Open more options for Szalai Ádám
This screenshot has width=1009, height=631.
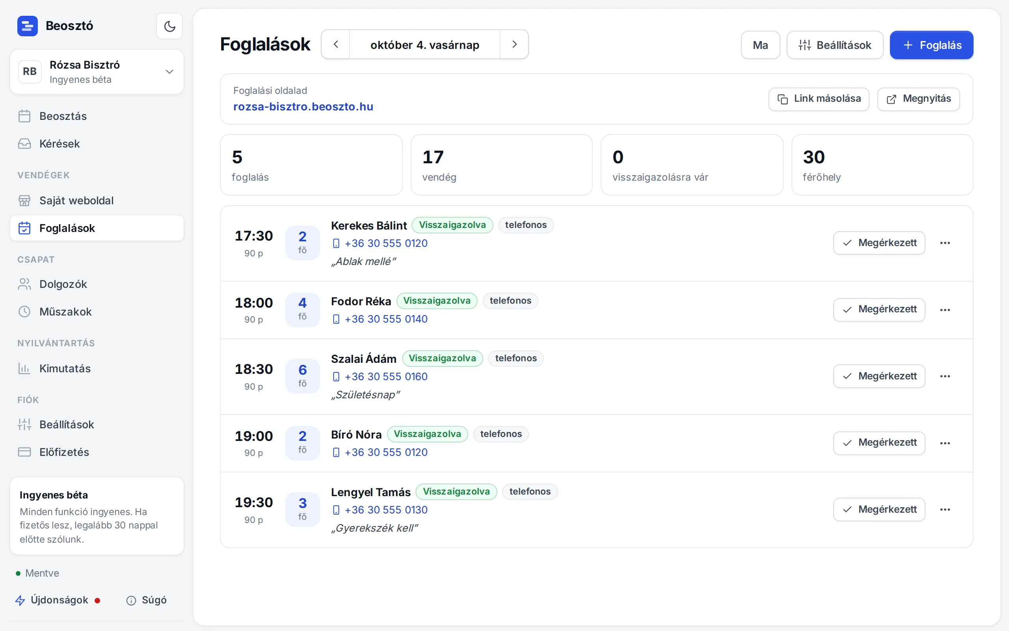pyautogui.click(x=945, y=376)
